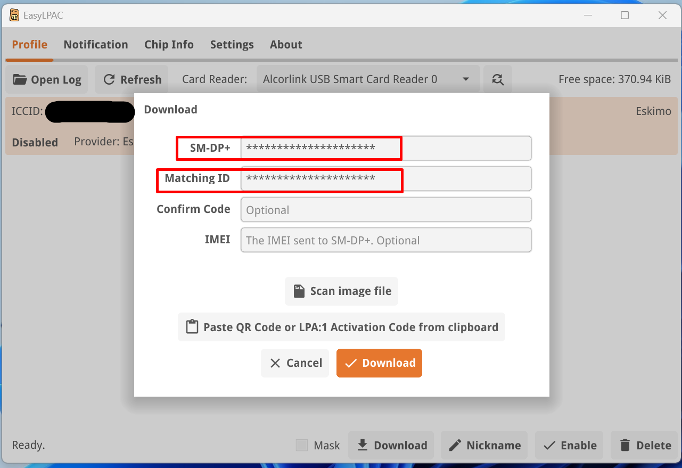Delete the selected profile
The height and width of the screenshot is (468, 682).
click(645, 445)
